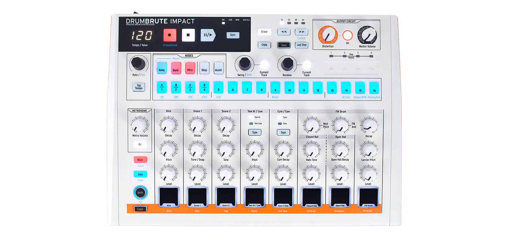This screenshot has width=509, height=240.
Task: Toggle the Mute button
Action: 140,160
